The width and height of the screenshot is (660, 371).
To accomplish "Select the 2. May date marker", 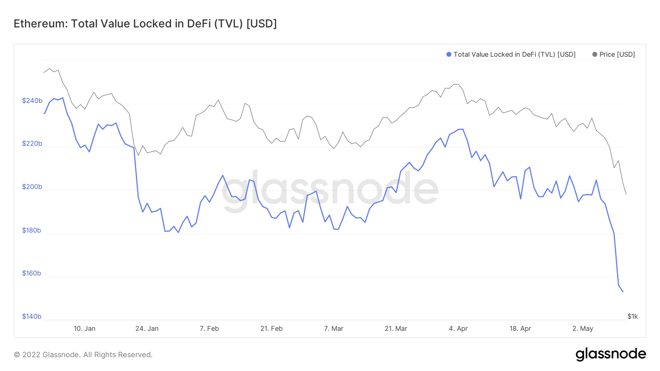I will 583,328.
